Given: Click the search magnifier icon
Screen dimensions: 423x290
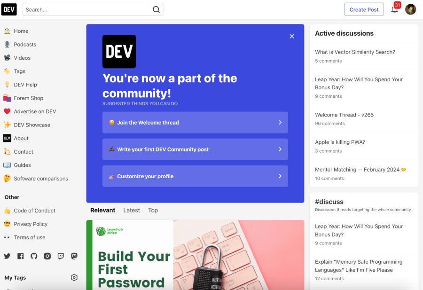Looking at the screenshot, I should point(156,9).
